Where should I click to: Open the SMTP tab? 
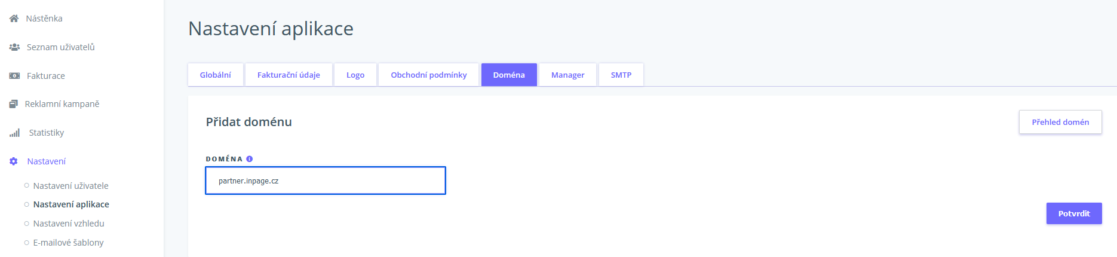(x=621, y=75)
